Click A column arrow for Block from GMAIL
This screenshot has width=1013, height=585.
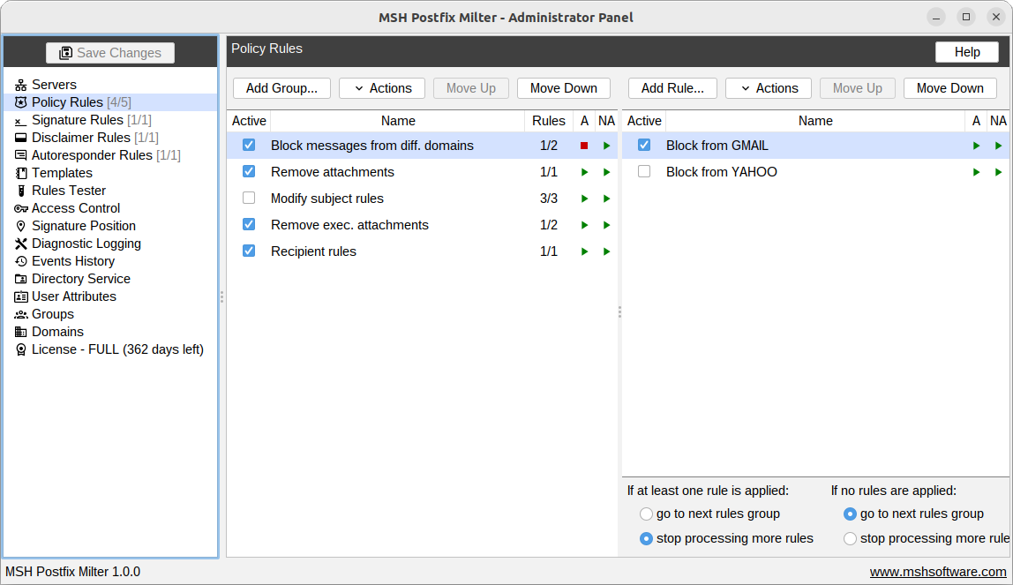pos(976,146)
